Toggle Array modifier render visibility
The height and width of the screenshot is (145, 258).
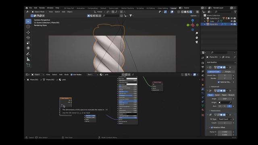point(224,115)
